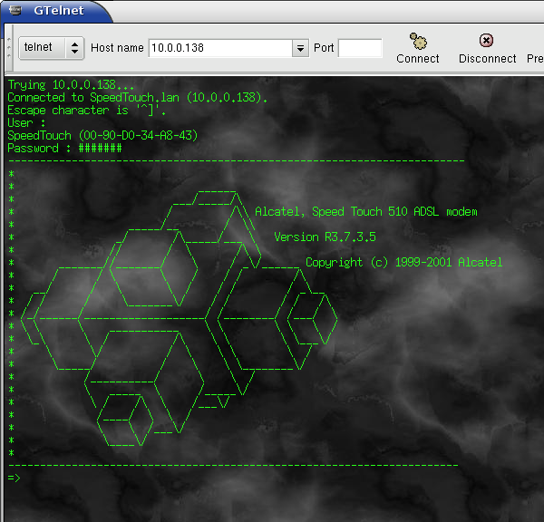The image size is (544, 522).
Task: Click the Connect toolbar icon
Action: [x=418, y=42]
